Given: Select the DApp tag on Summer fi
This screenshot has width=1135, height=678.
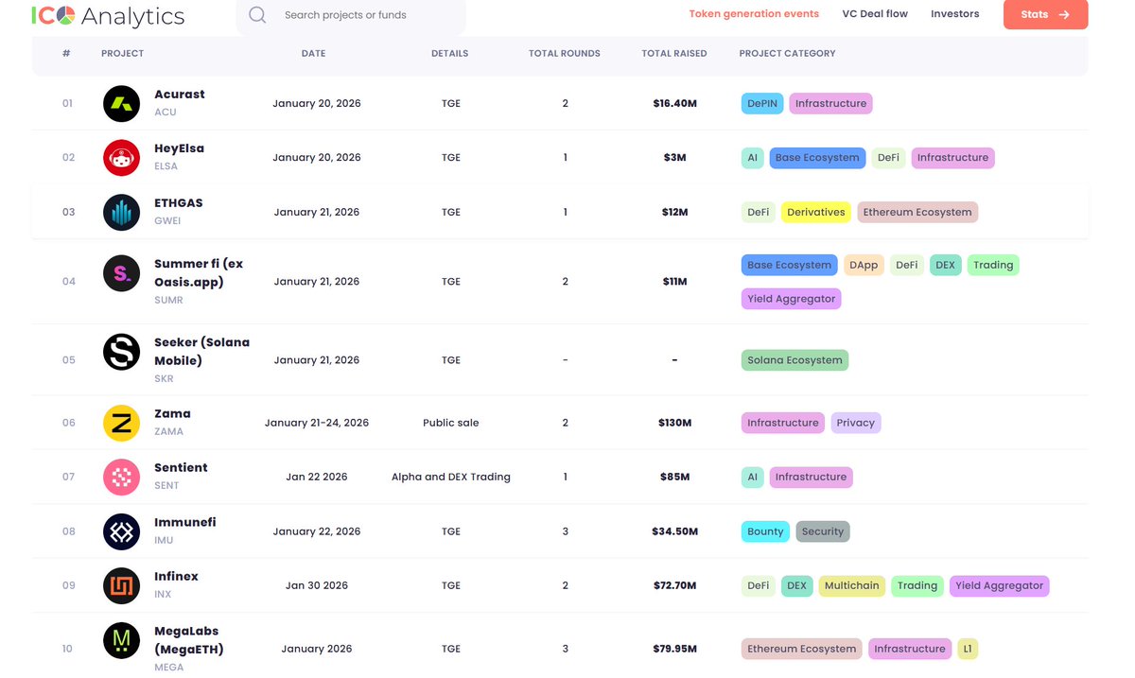Looking at the screenshot, I should [x=864, y=265].
